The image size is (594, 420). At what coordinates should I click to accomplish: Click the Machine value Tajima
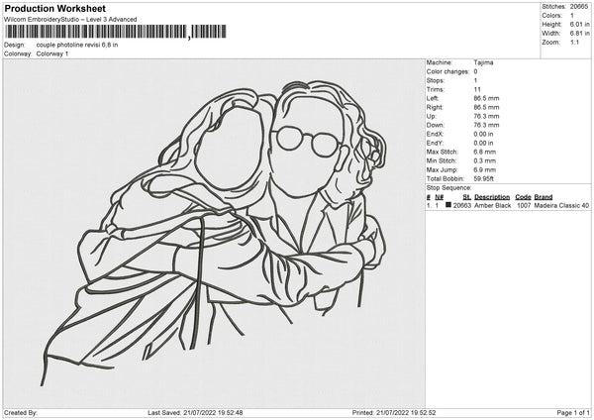(483, 62)
